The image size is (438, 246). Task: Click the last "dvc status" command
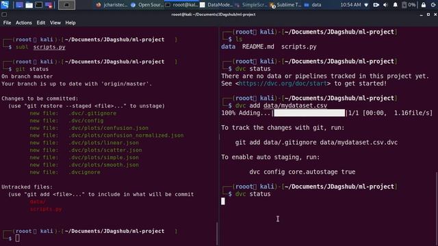coord(253,194)
